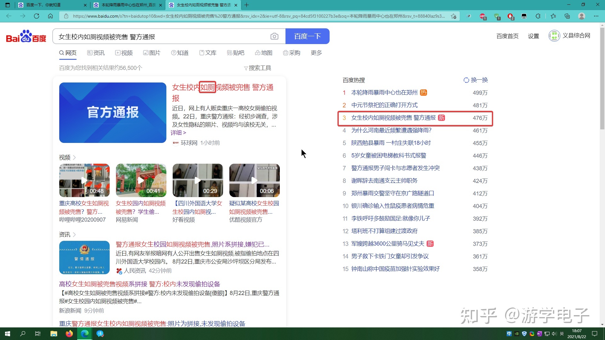The height and width of the screenshot is (340, 605).
Task: Open browser settings and more menu
Action: [x=596, y=16]
